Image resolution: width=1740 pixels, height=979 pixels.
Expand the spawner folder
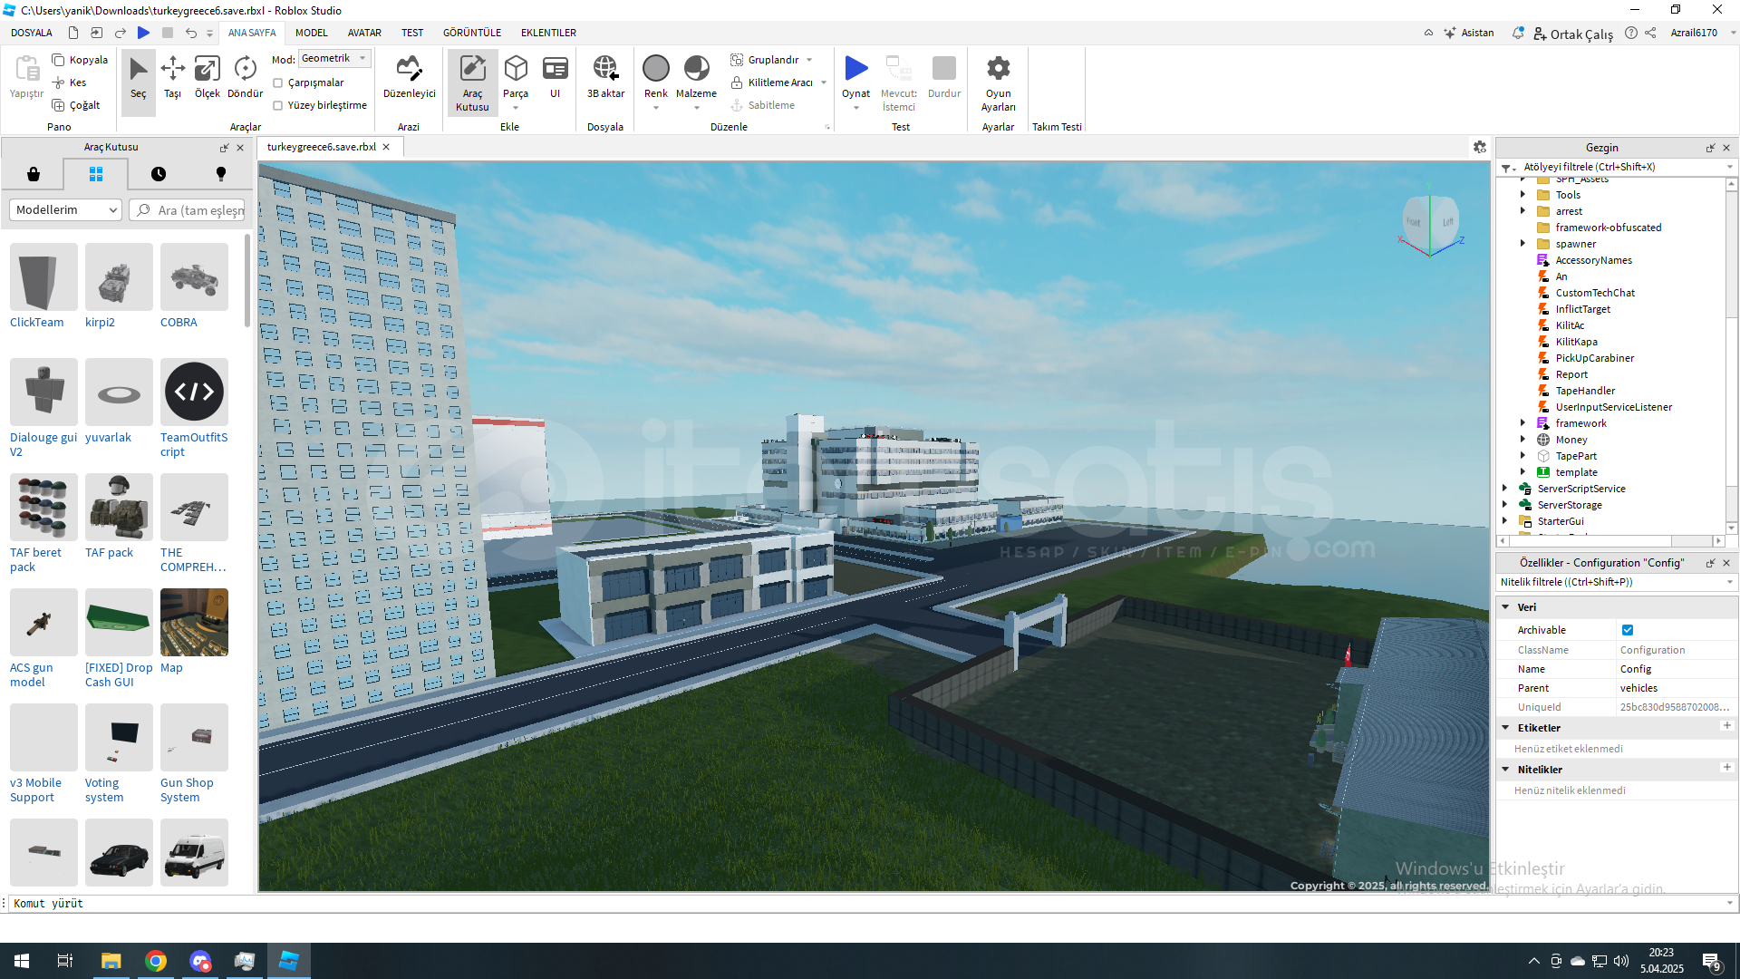click(x=1522, y=243)
